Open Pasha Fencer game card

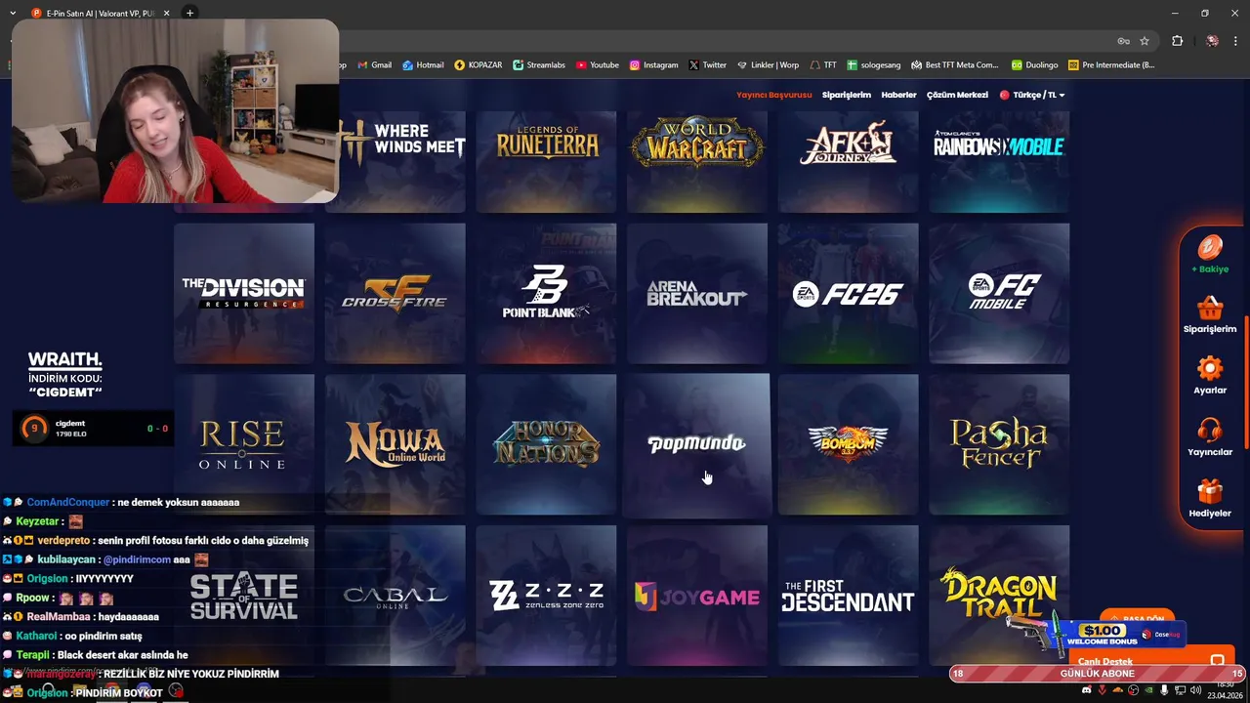1000,444
